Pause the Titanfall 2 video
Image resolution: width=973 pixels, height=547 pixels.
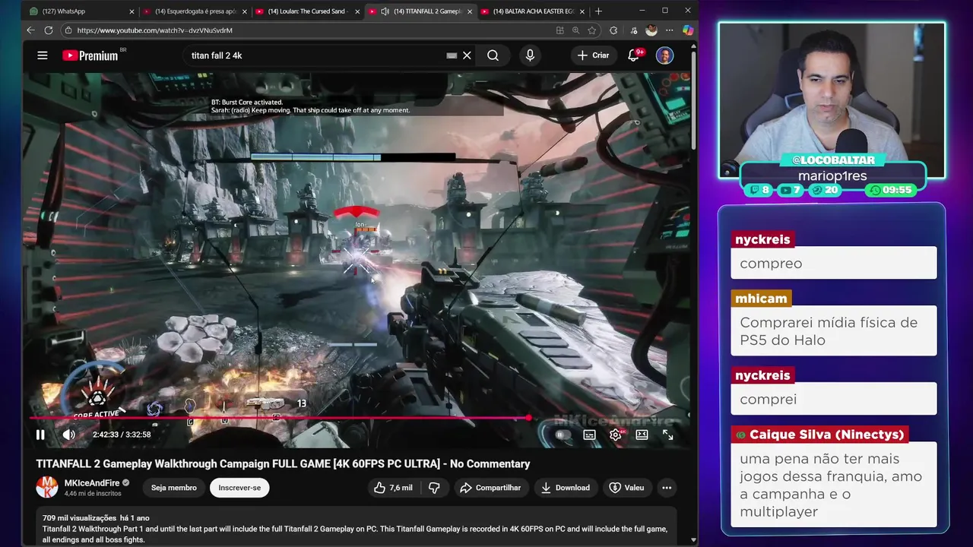(x=40, y=435)
